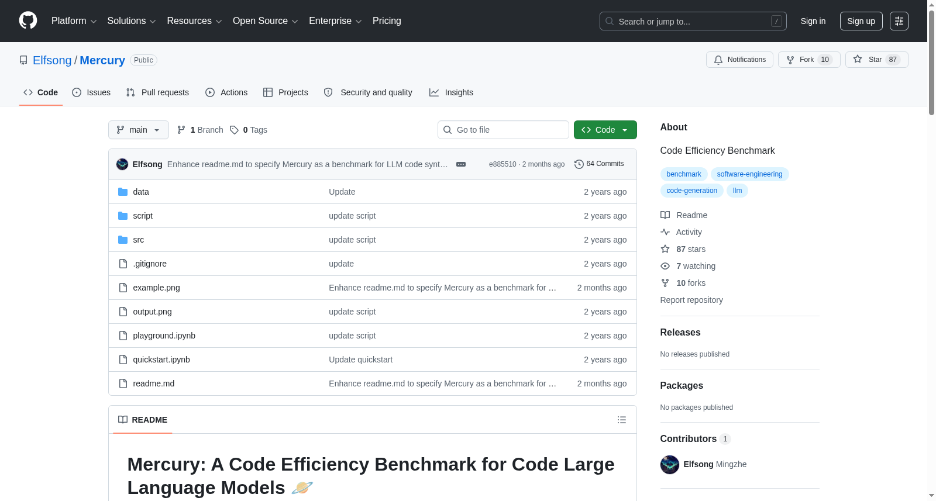Viewport: 936px width, 501px height.
Task: Switch to the Actions tab
Action: coord(226,92)
